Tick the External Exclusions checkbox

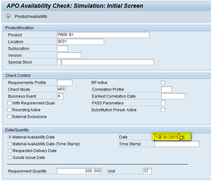pos(10,117)
